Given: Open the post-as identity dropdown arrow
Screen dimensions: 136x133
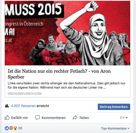Looking at the screenshot, I should coord(127,118).
